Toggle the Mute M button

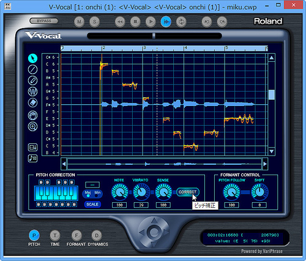coord(79,21)
